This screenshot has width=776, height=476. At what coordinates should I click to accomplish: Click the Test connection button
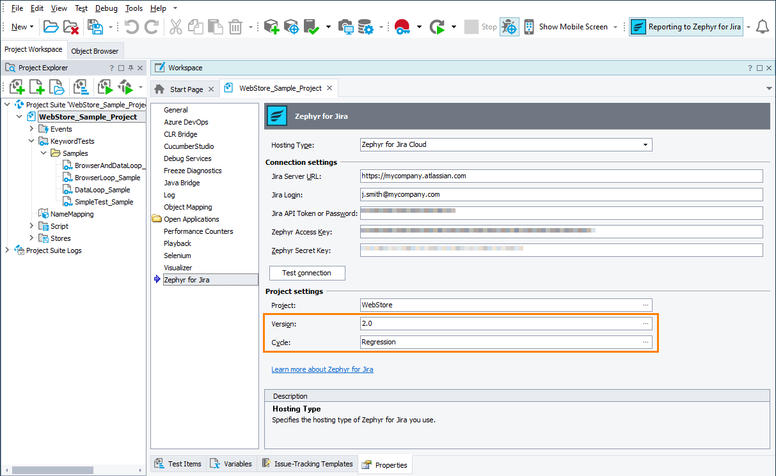307,273
